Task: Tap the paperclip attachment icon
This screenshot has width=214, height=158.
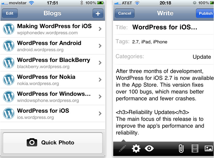Action: pos(181,148)
